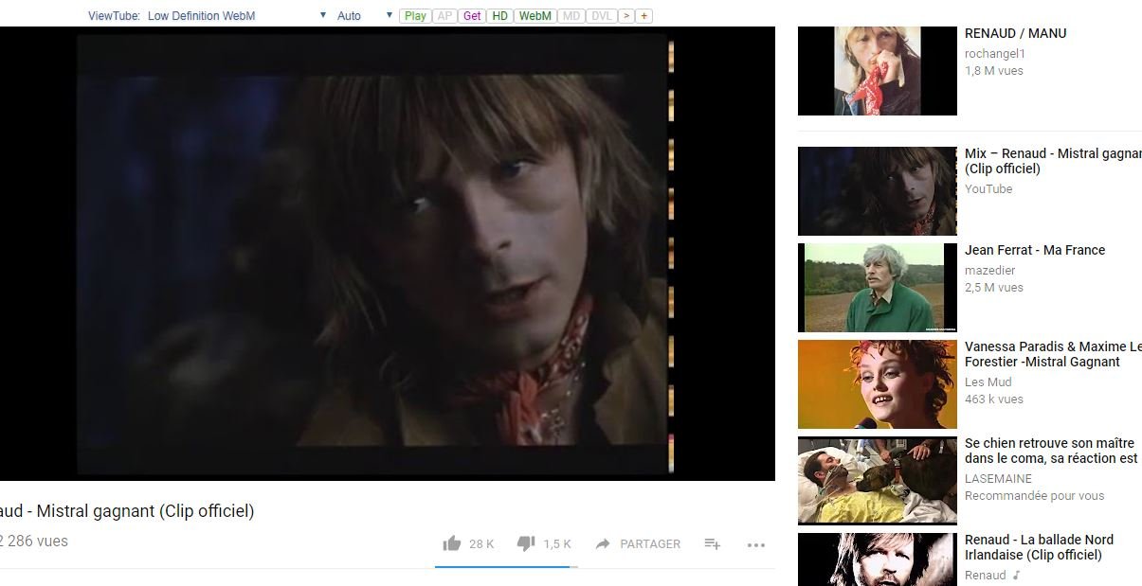Open the Mix – Renaud playlist thumbnail
This screenshot has width=1142, height=586.
point(878,191)
